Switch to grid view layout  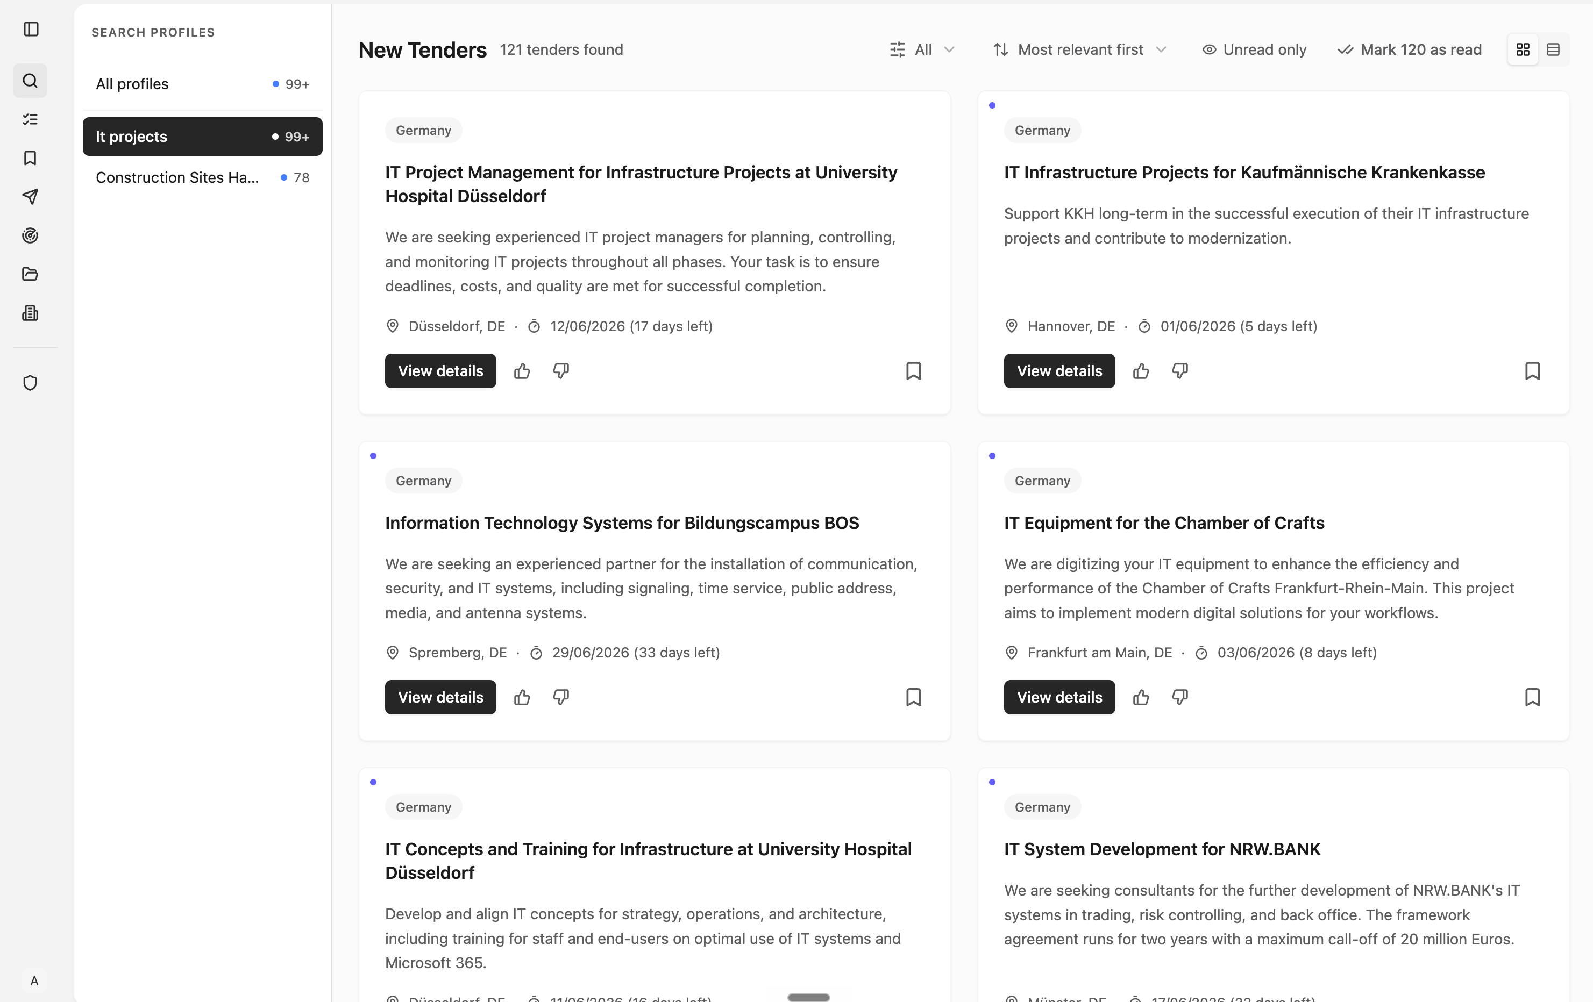(x=1523, y=49)
